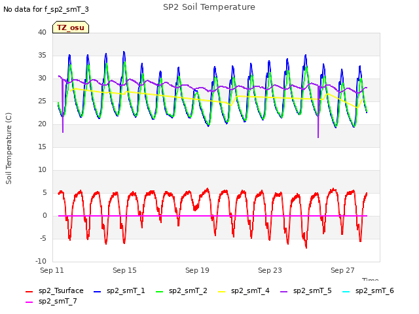Click the red sp2_Tsurface legend swatch
The height and width of the screenshot is (314, 419).
(29, 292)
